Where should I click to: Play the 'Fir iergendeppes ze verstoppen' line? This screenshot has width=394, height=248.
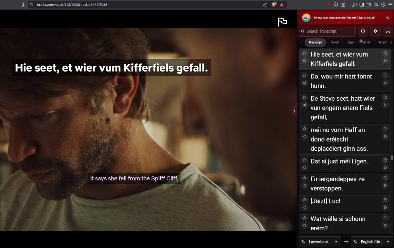pos(385,186)
